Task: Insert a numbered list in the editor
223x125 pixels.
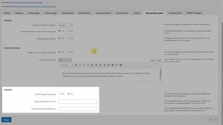Action: coord(88,65)
